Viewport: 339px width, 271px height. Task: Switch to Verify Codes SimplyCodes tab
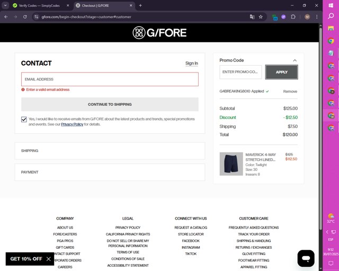coord(39,6)
